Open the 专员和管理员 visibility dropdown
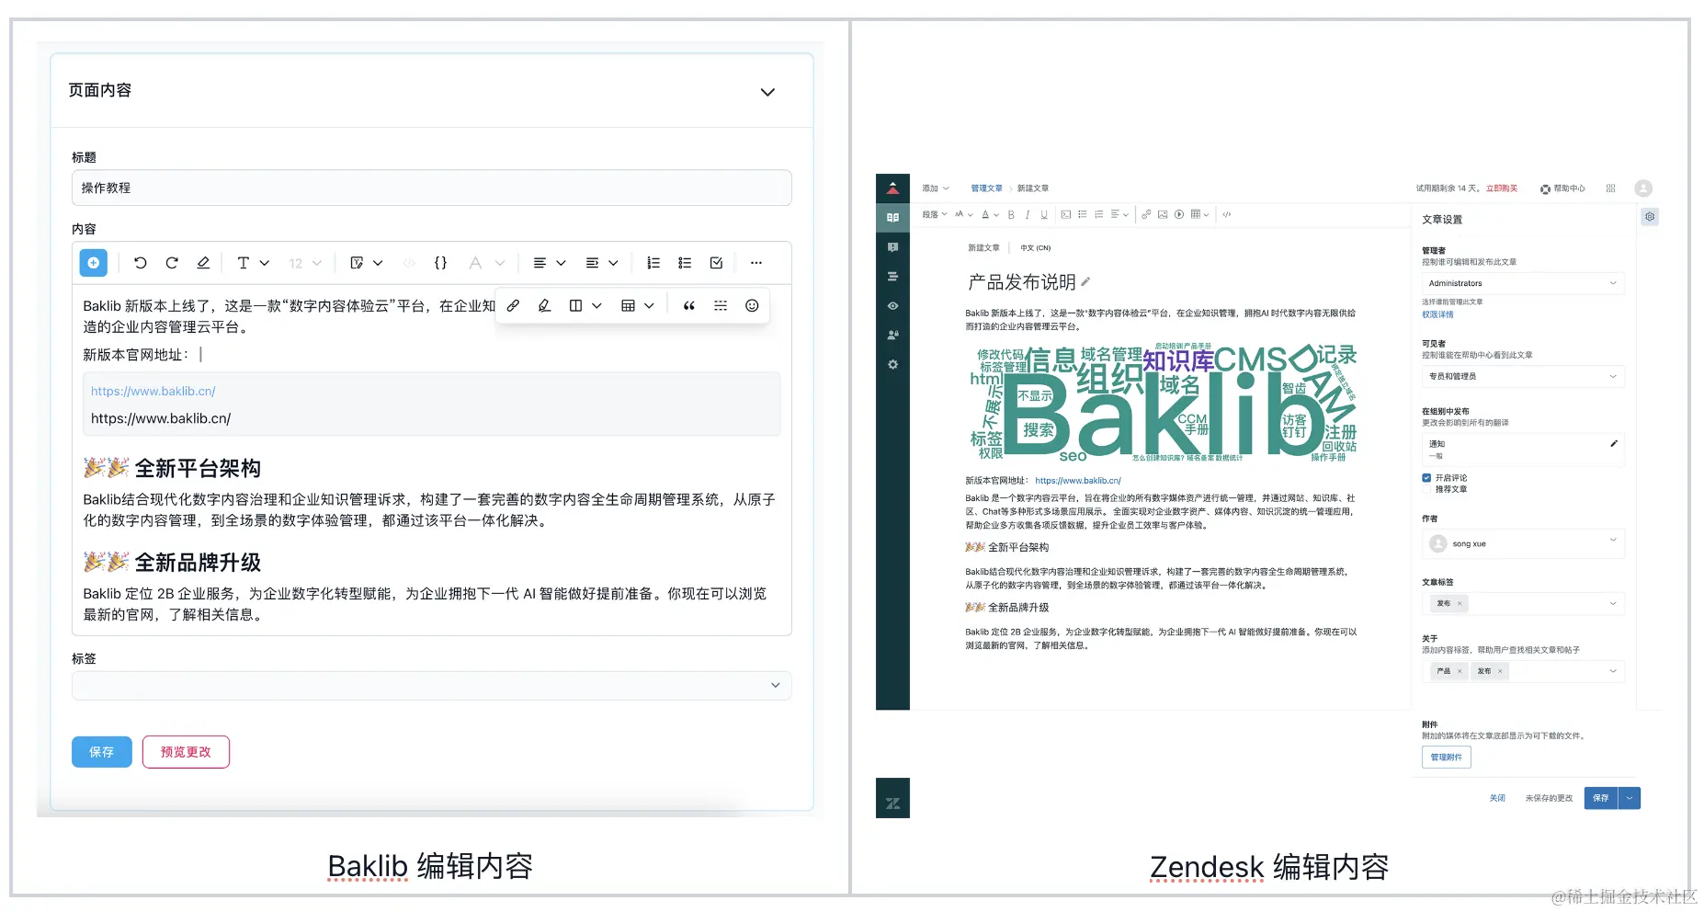Image resolution: width=1704 pixels, height=912 pixels. [1523, 376]
